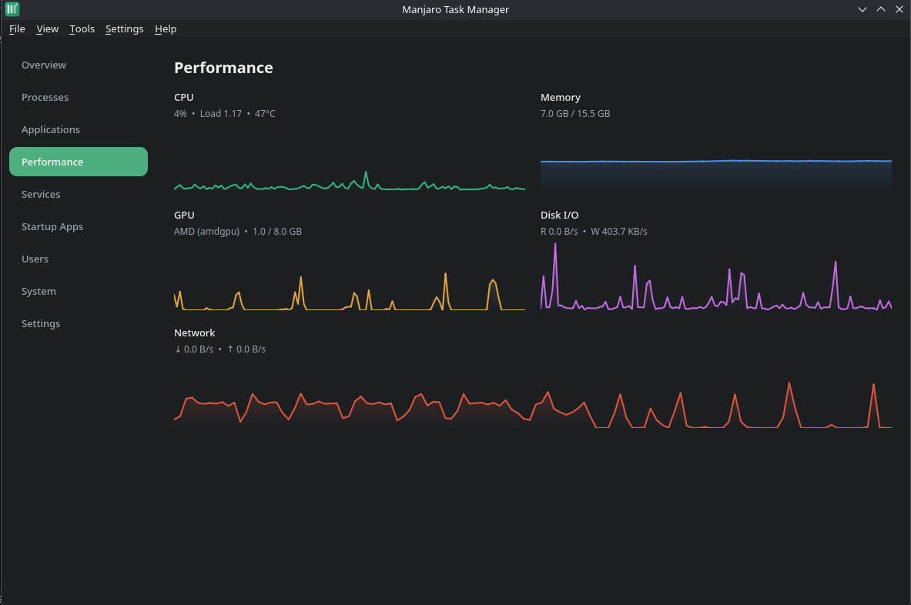Image resolution: width=911 pixels, height=605 pixels.
Task: Open the Tools menu
Action: pyautogui.click(x=82, y=29)
